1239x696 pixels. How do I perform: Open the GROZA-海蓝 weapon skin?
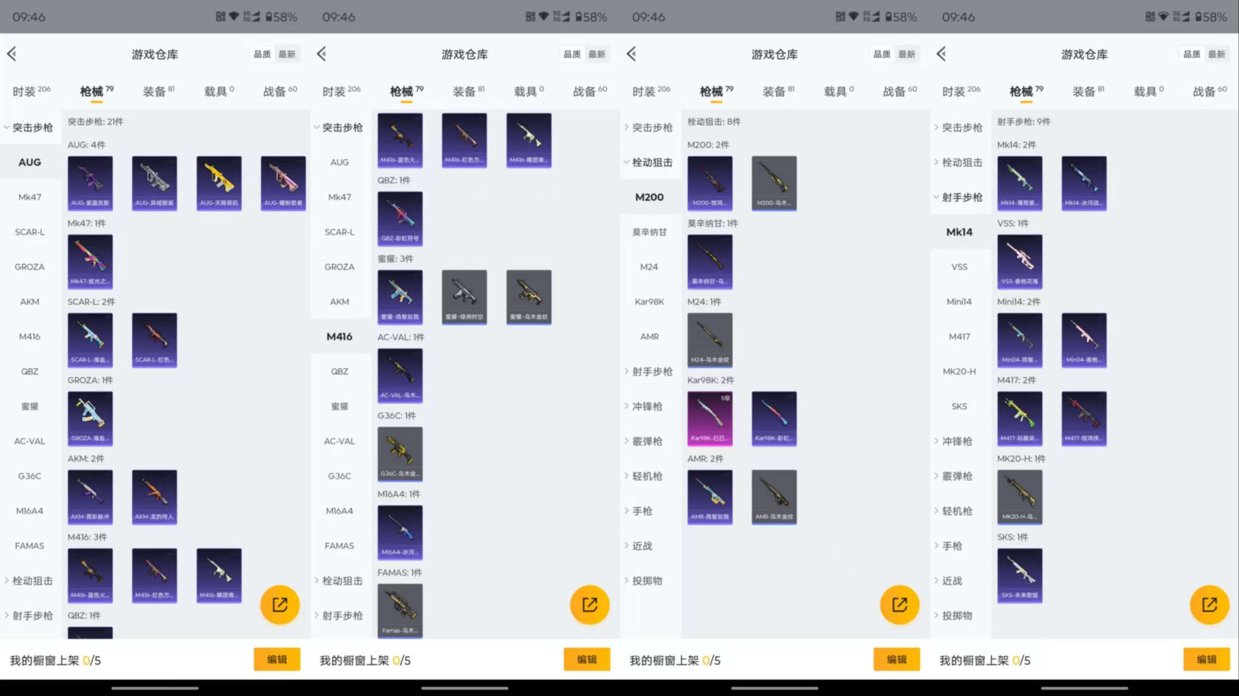90,418
